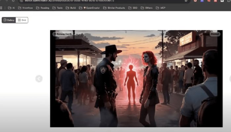Viewport: 231px width, 132px height.
Task: Open the Reading bookmarks folder
Action: coord(43,8)
